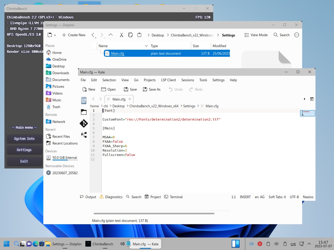Toggle Diagnostics panel in Kate
Image resolution: width=334 pixels, height=250 pixels.
[x=111, y=197]
